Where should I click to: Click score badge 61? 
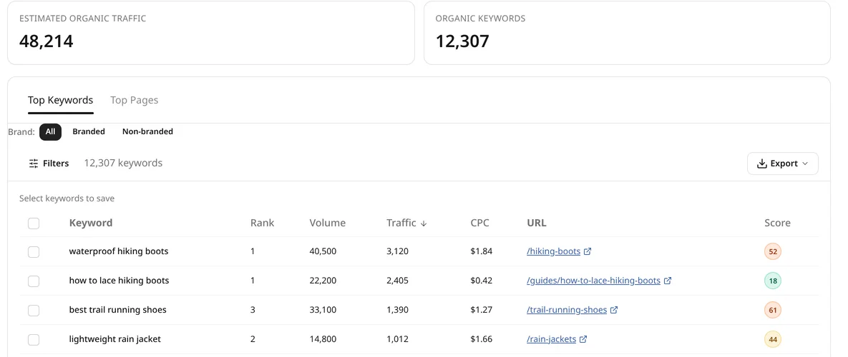tap(773, 310)
